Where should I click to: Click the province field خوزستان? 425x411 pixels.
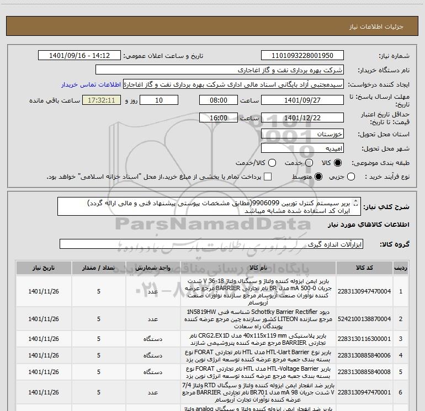302,134
